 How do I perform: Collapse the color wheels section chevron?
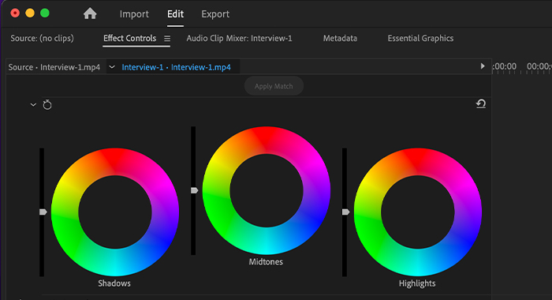tap(33, 105)
